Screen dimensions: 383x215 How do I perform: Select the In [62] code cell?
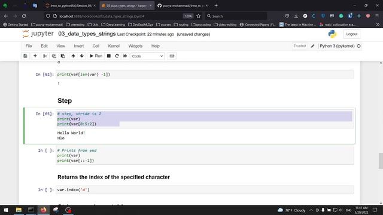pyautogui.click(x=205, y=74)
